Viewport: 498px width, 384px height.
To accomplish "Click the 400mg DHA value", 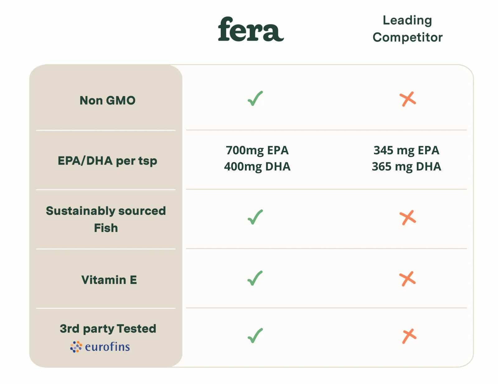I will [x=257, y=166].
